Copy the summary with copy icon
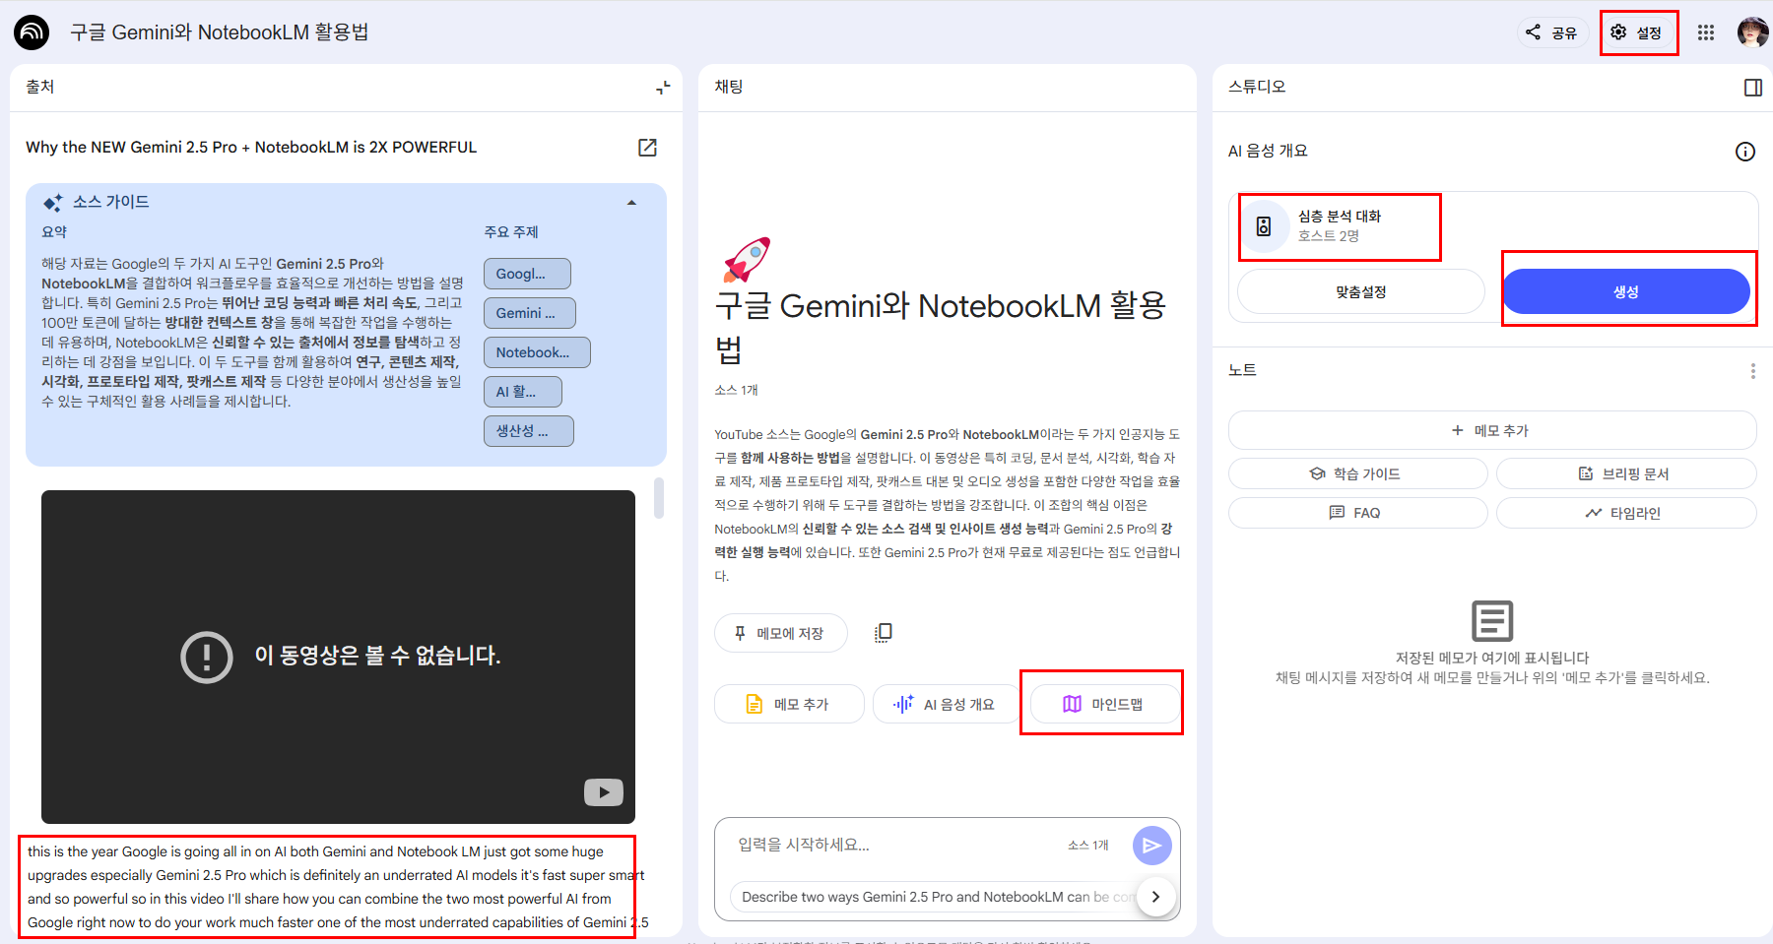 pos(884,633)
